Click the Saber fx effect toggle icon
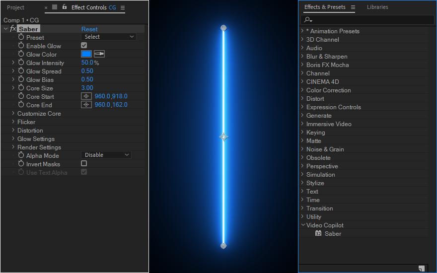The image size is (437, 273). point(13,29)
